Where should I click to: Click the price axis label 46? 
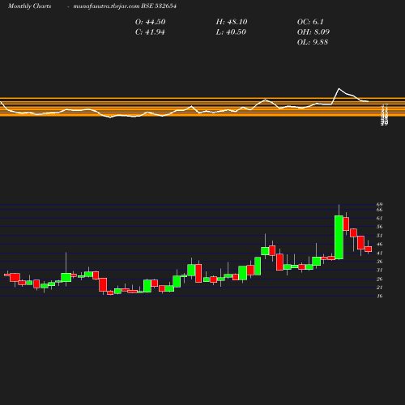pyautogui.click(x=379, y=244)
